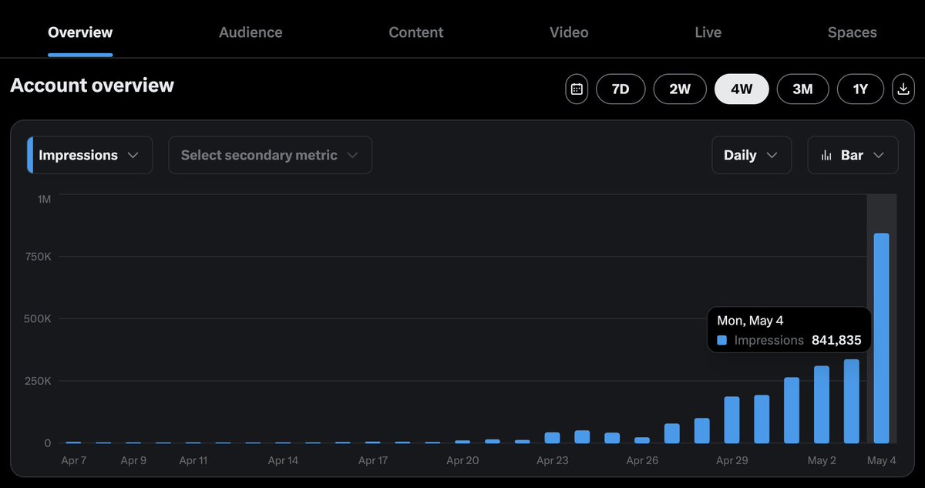The width and height of the screenshot is (925, 488).
Task: Click the Apr 14 x-axis label
Action: click(283, 461)
